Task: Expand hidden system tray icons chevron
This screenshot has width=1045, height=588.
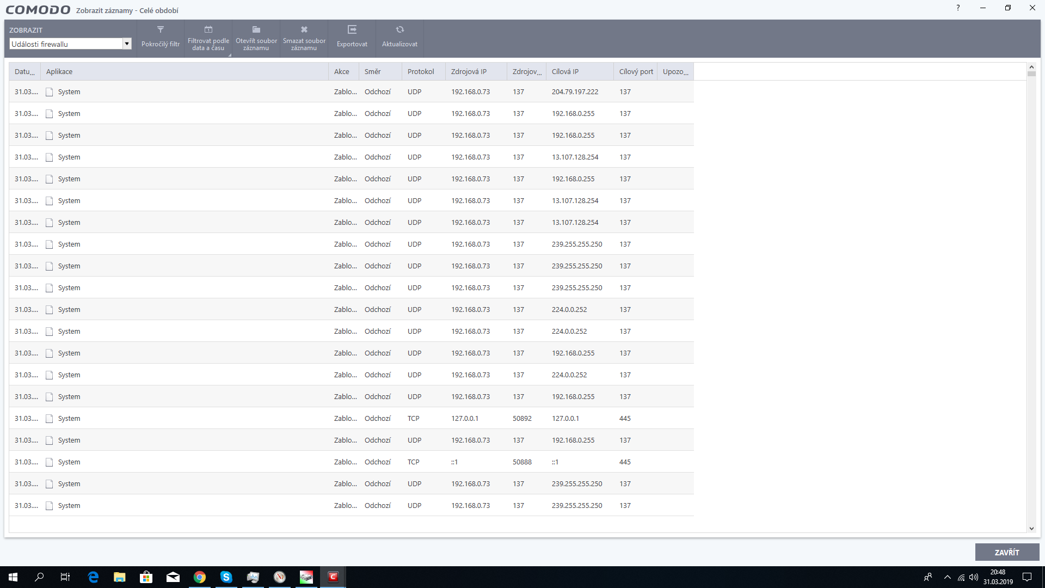Action: click(947, 577)
